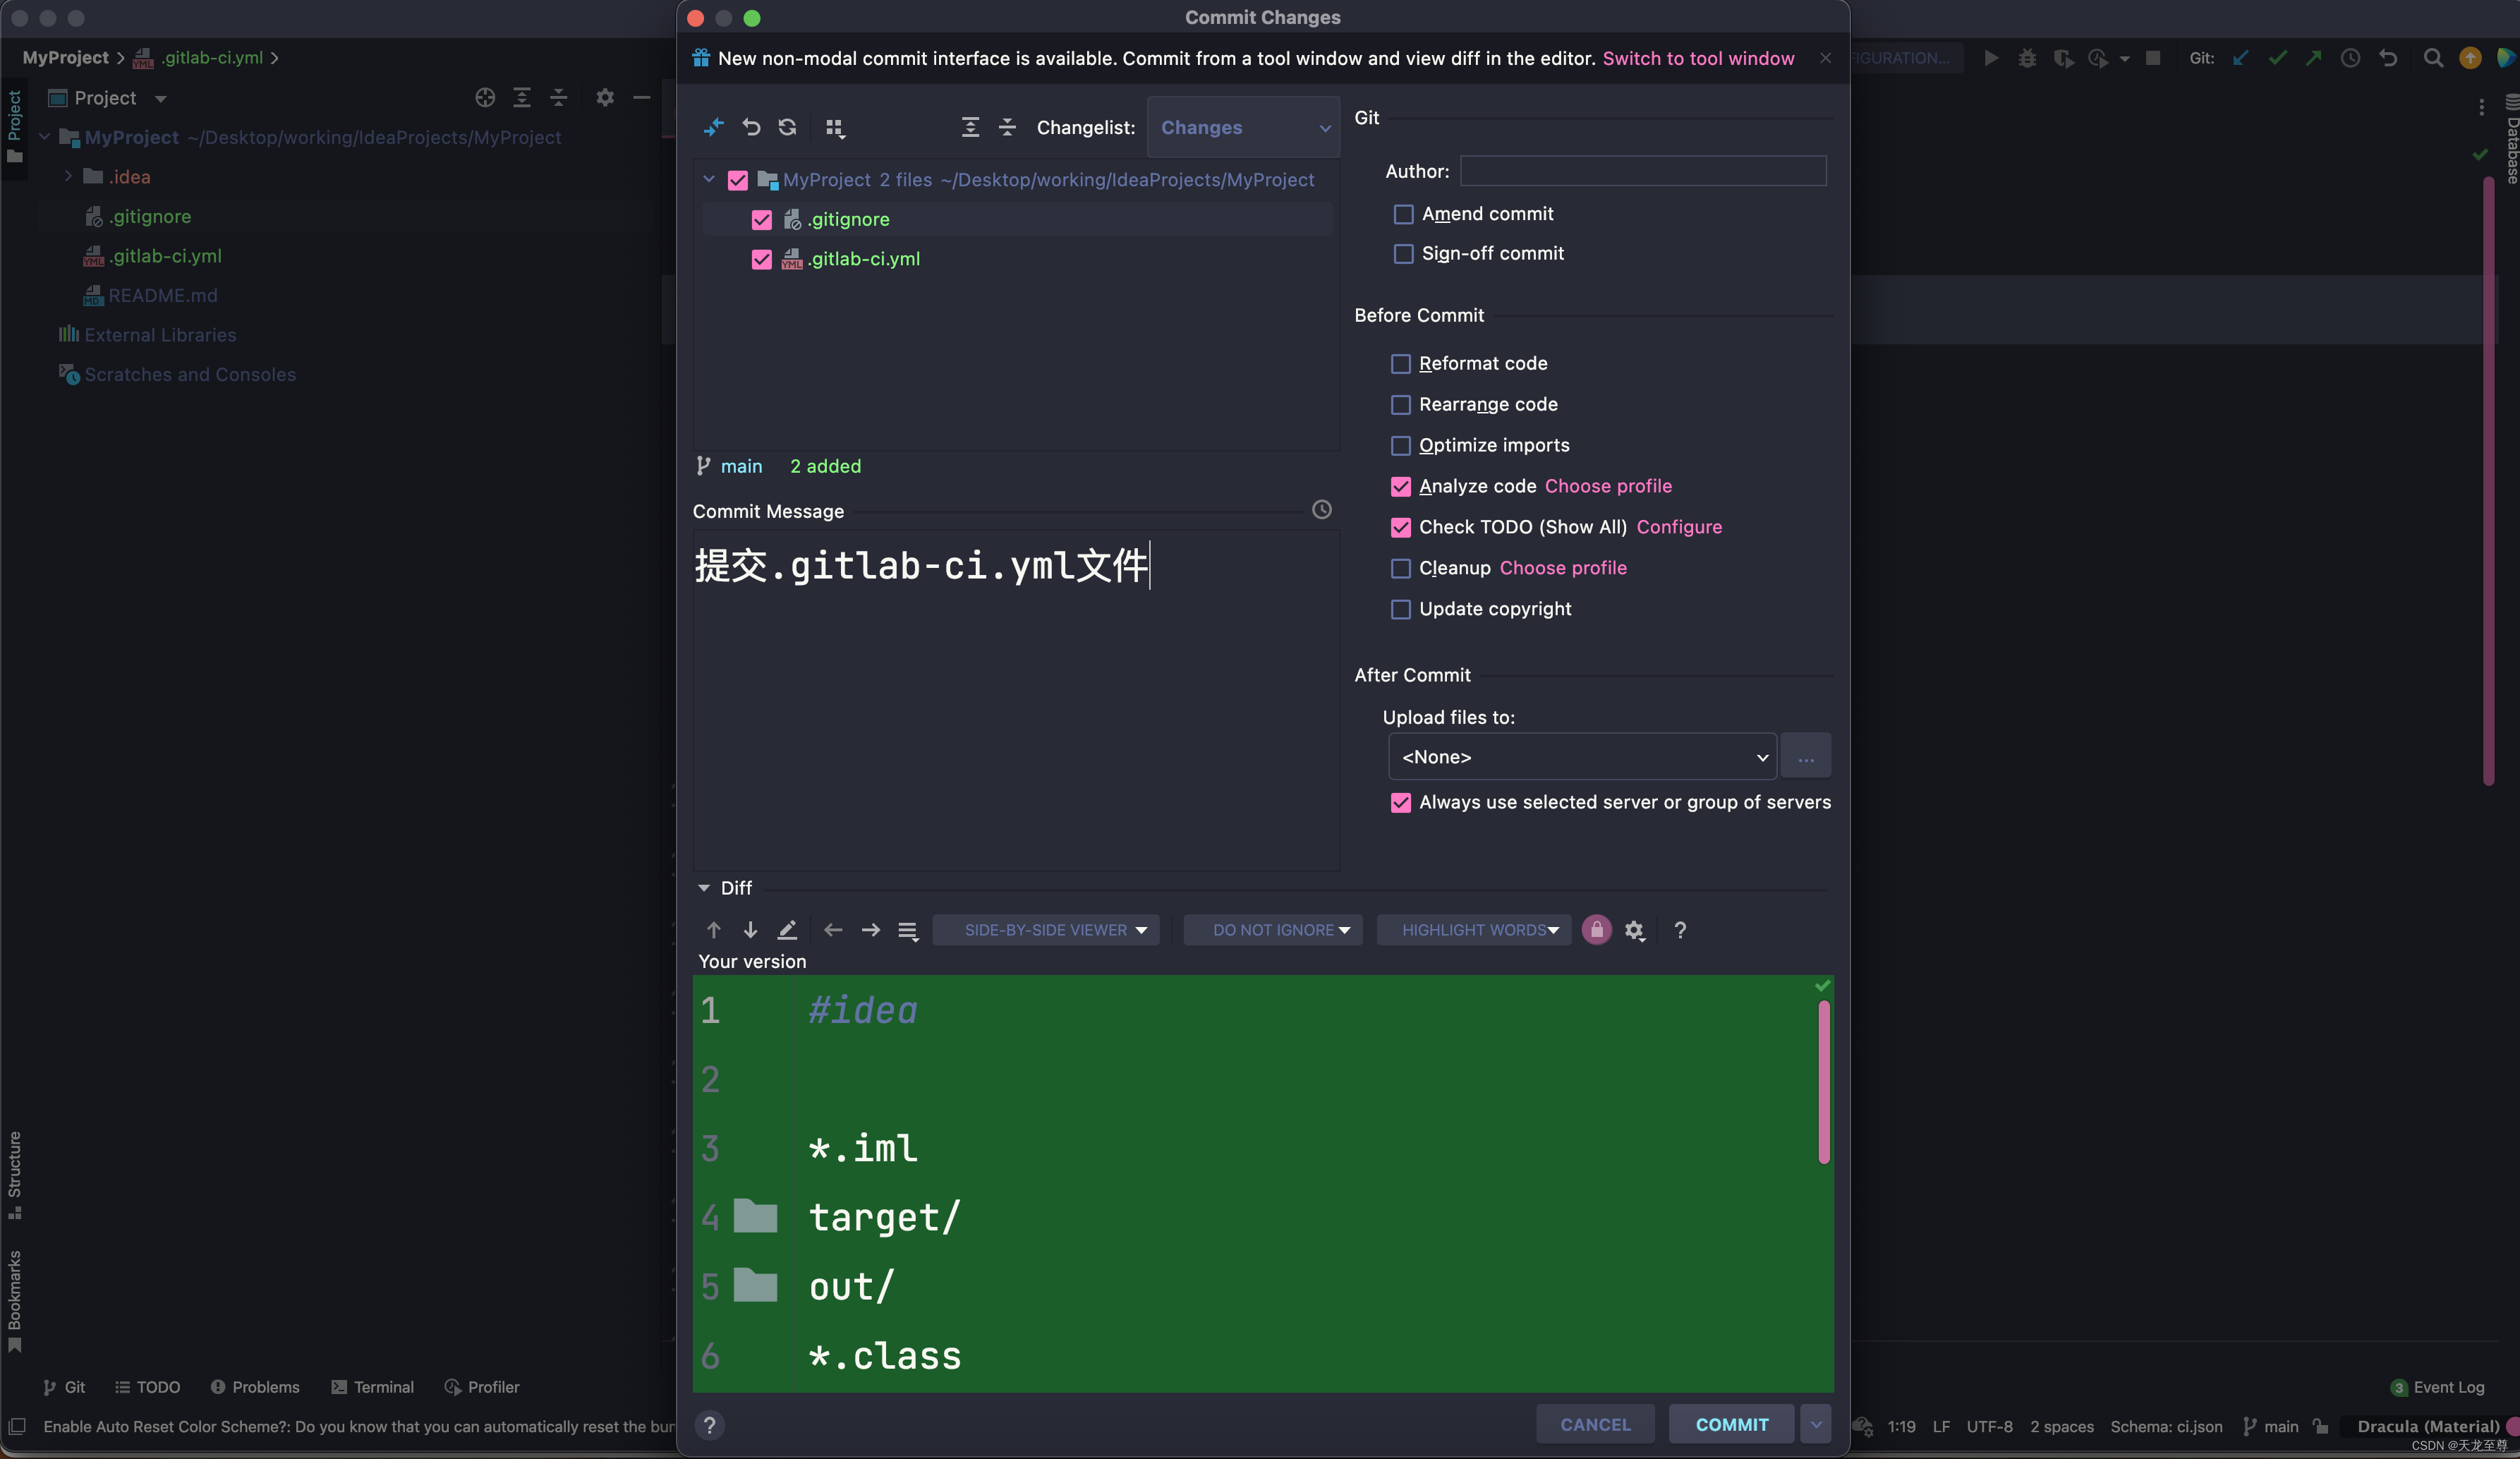Viewport: 2520px width, 1459px height.
Task: Click Cleanup Choose profile link
Action: (1563, 569)
